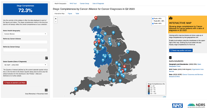The width and height of the screenshot is (207, 110).
Task: Click the map icon above INTERACTIVE MAP heading
Action: tap(171, 18)
